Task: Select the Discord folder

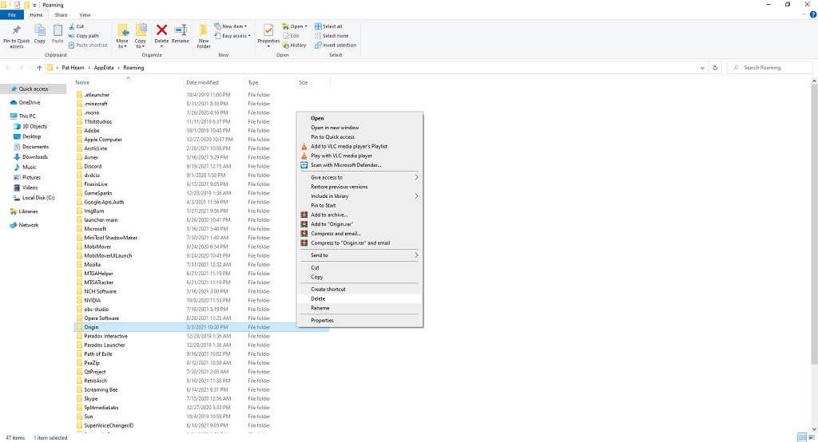Action: (93, 166)
